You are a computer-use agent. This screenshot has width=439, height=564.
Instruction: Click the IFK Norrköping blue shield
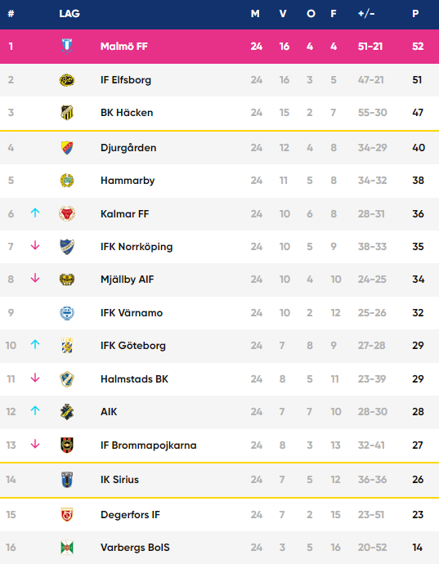(x=67, y=247)
